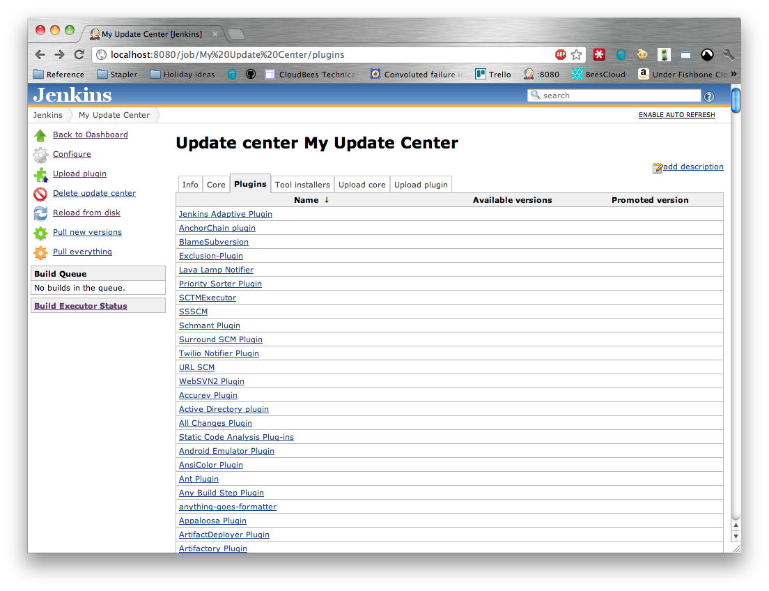
Task: Click the browser forward arrow
Action: click(59, 54)
